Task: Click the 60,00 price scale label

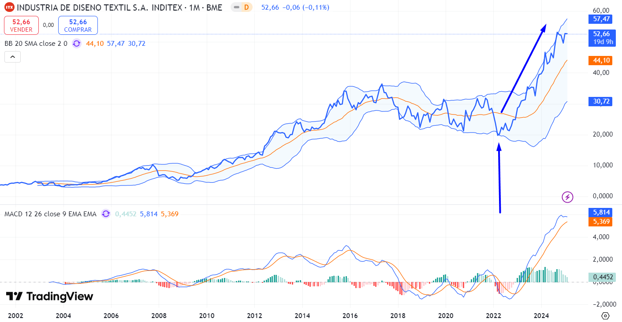Action: pos(601,10)
